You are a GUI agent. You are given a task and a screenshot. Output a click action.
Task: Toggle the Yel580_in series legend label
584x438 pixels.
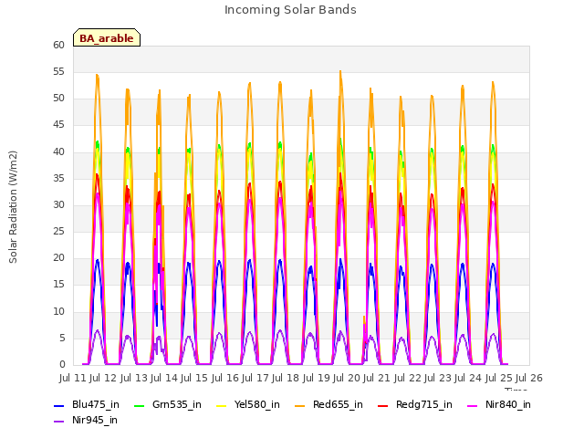tap(257, 404)
